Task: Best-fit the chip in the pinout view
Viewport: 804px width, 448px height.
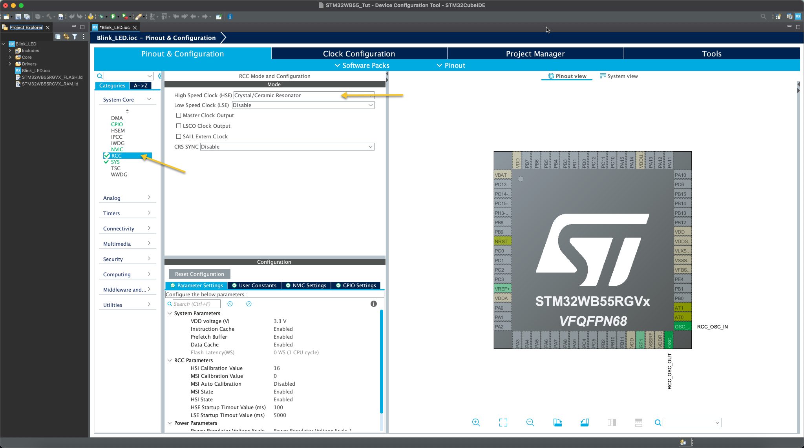Action: pos(504,423)
